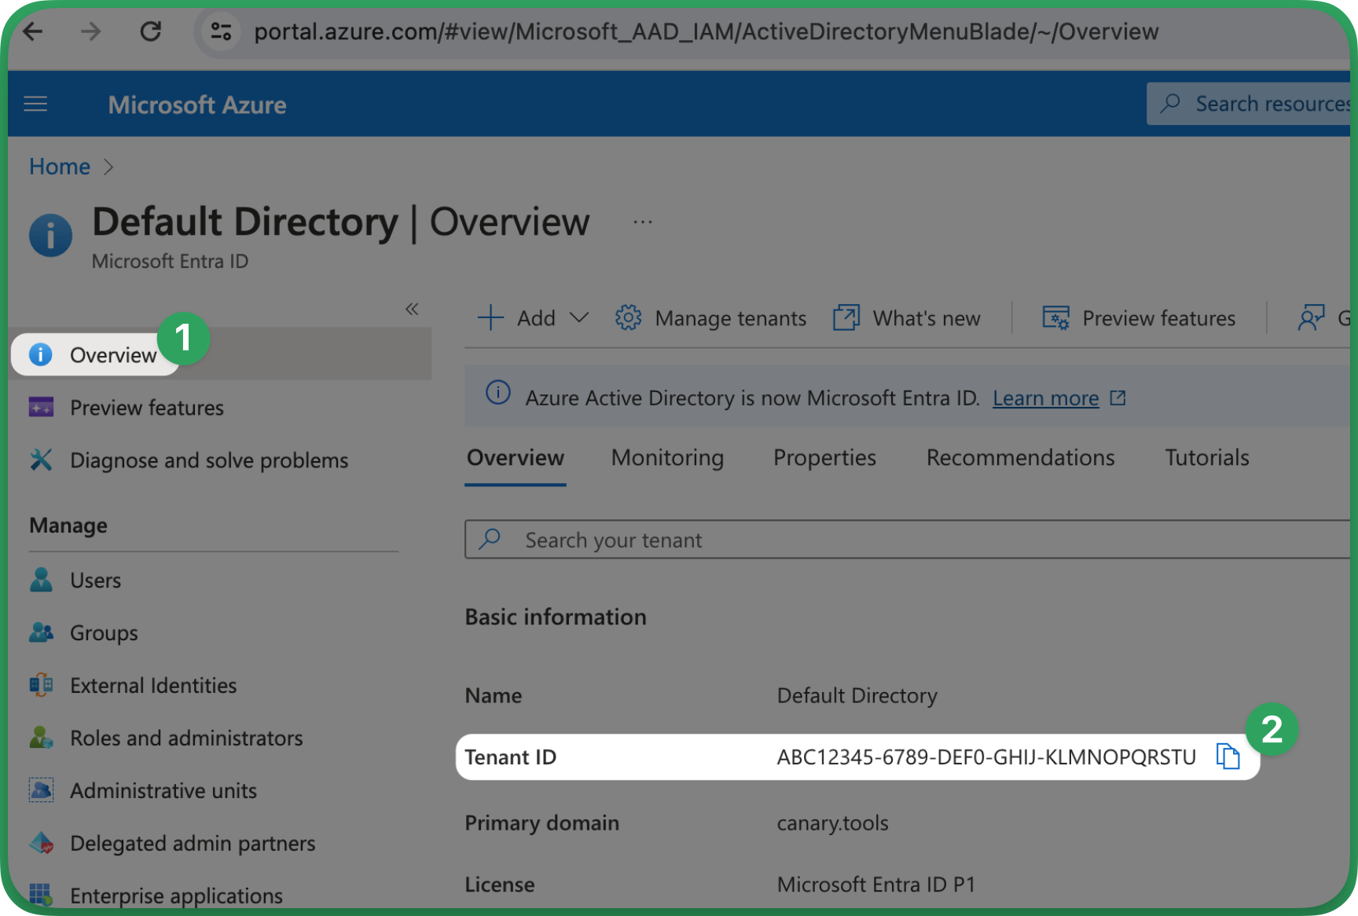1358x916 pixels.
Task: Go to the Home breadcrumb
Action: pyautogui.click(x=60, y=167)
